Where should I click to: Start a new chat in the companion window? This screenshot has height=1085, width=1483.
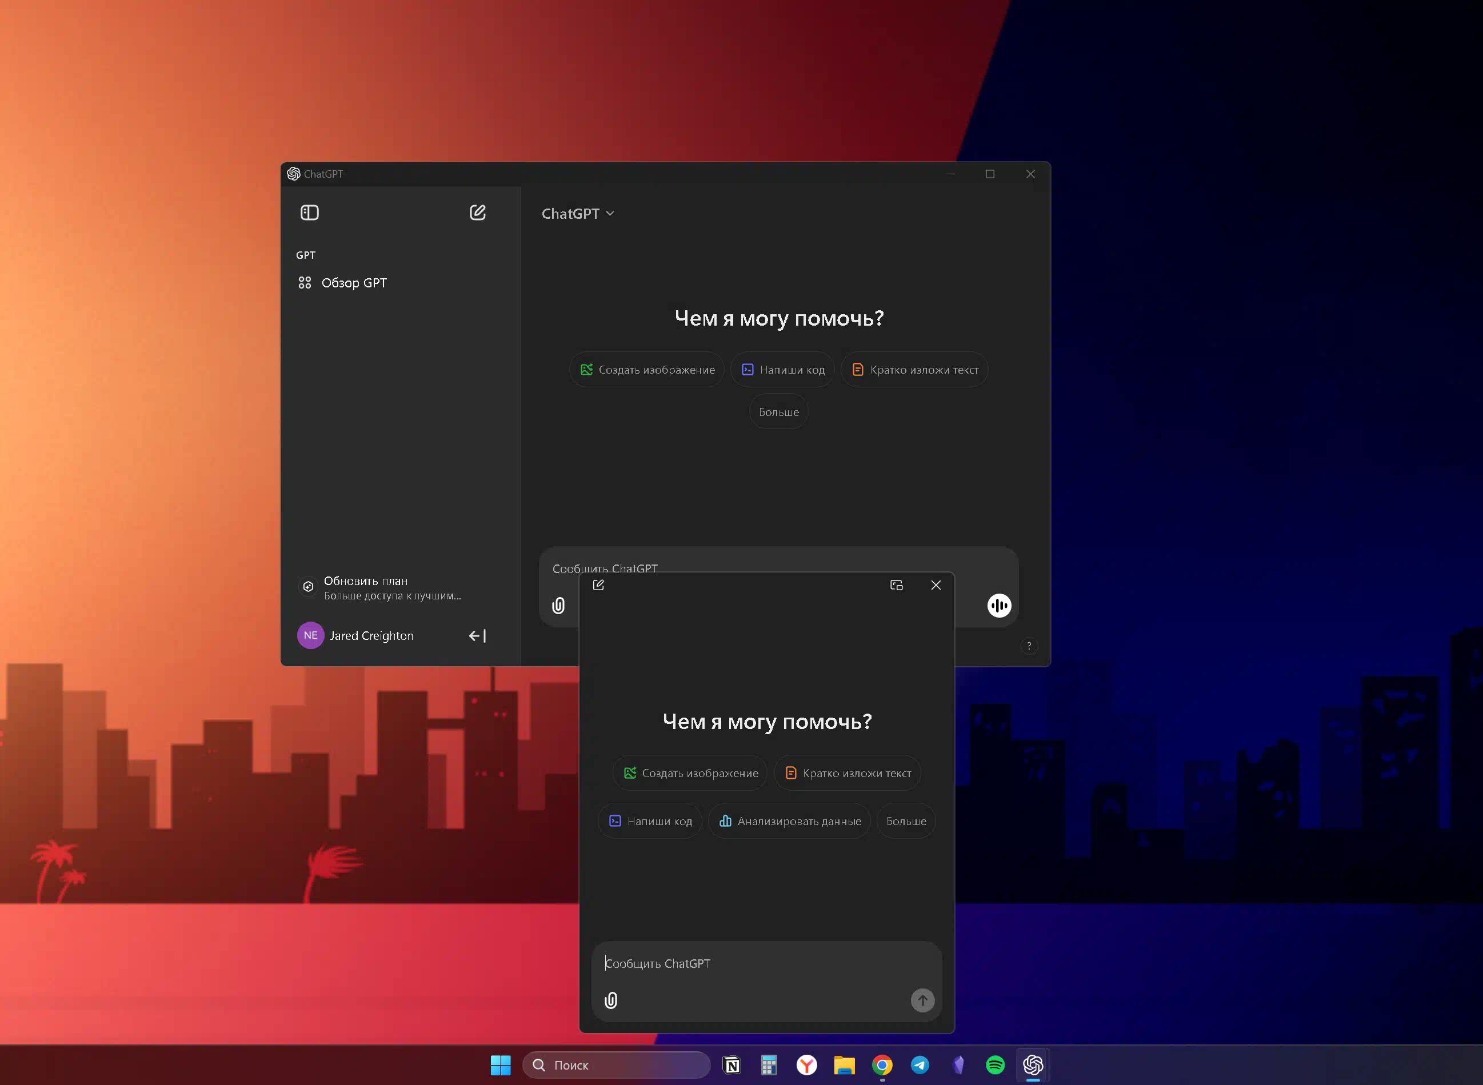tap(598, 585)
